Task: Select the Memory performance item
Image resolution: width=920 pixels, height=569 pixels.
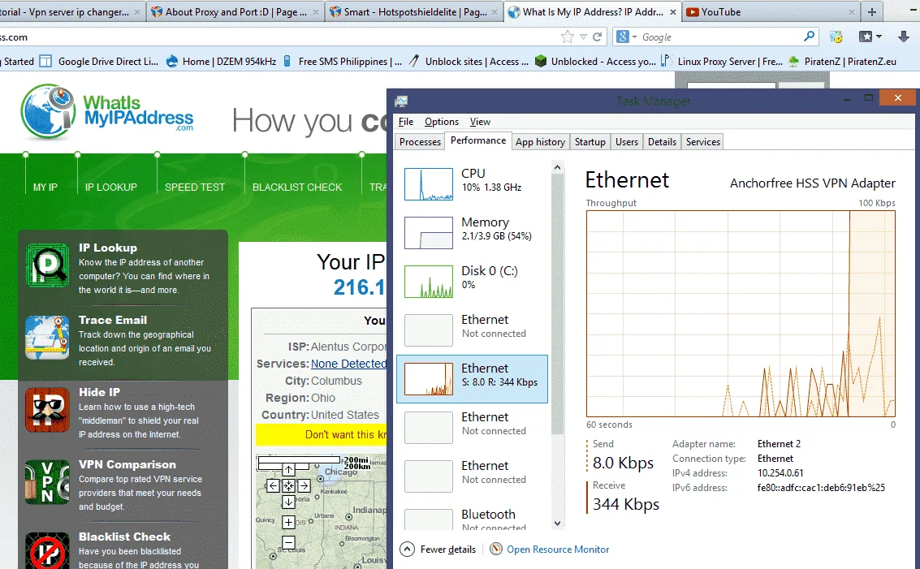Action: tap(473, 233)
